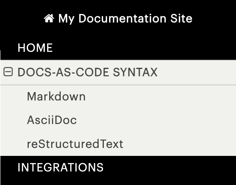
Task: Collapse the section using the minus box icon
Action: (8, 72)
